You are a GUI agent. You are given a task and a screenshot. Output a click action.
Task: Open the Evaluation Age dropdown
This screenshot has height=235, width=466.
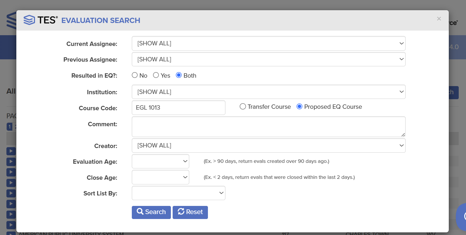(x=160, y=161)
